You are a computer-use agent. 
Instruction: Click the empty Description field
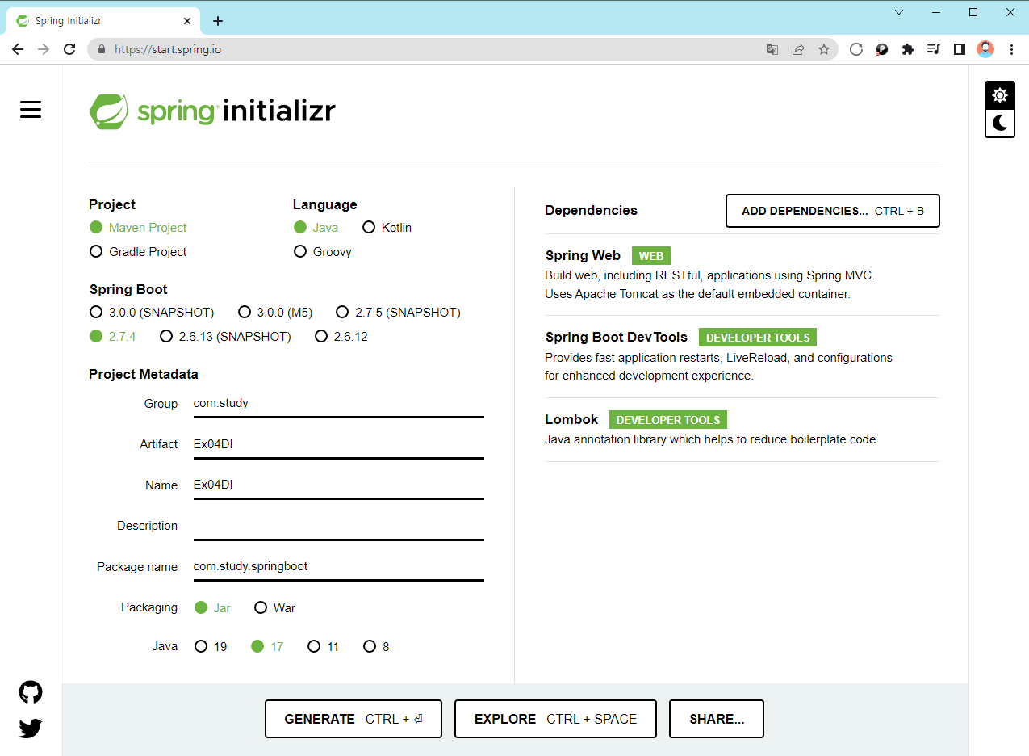(x=338, y=526)
